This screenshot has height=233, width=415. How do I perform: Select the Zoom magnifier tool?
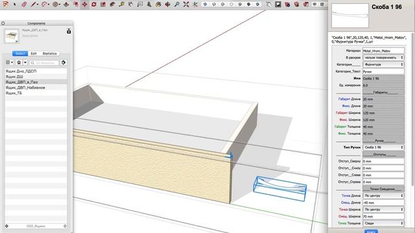click(x=177, y=5)
